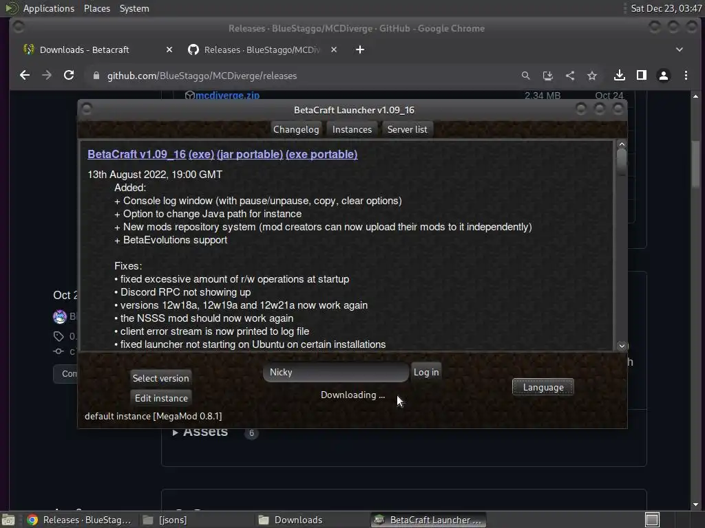The image size is (705, 528).
Task: Open the Changelog tab in BetaCraft
Action: 296,129
